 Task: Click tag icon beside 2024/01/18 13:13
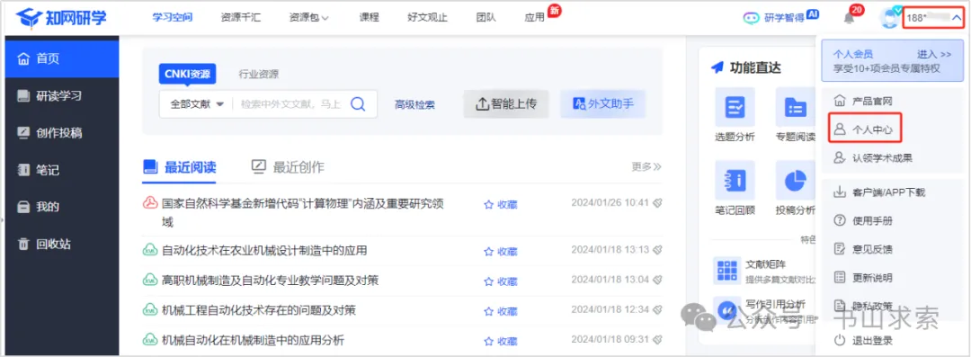(657, 250)
